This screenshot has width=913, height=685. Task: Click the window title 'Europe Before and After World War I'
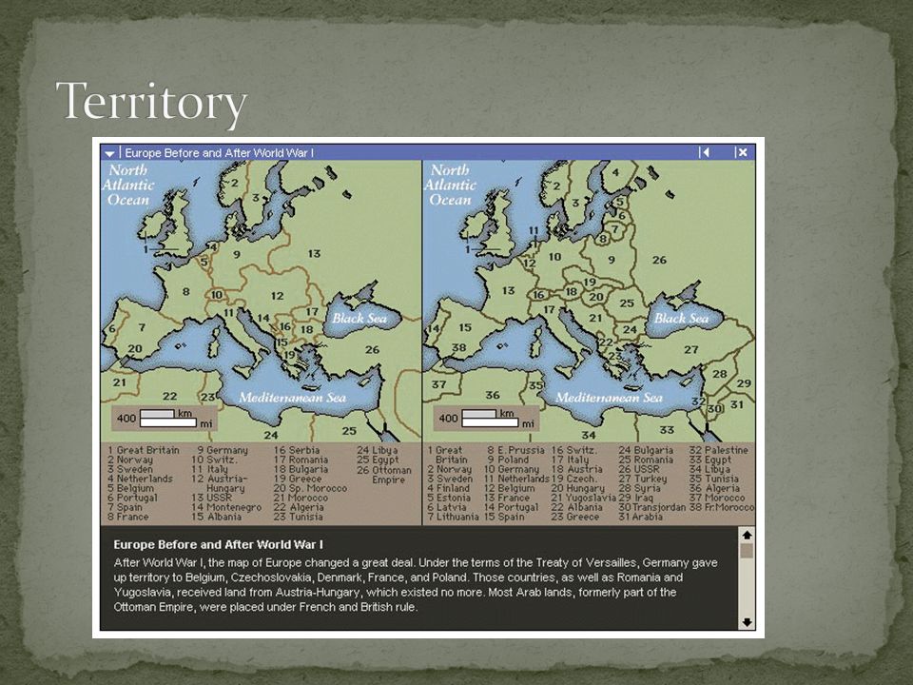coord(220,153)
